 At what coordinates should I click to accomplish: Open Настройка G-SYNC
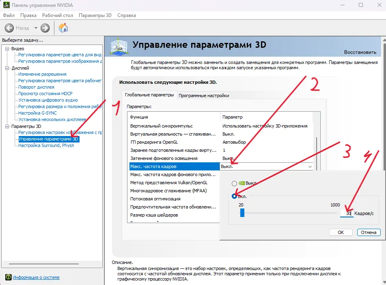click(x=37, y=113)
